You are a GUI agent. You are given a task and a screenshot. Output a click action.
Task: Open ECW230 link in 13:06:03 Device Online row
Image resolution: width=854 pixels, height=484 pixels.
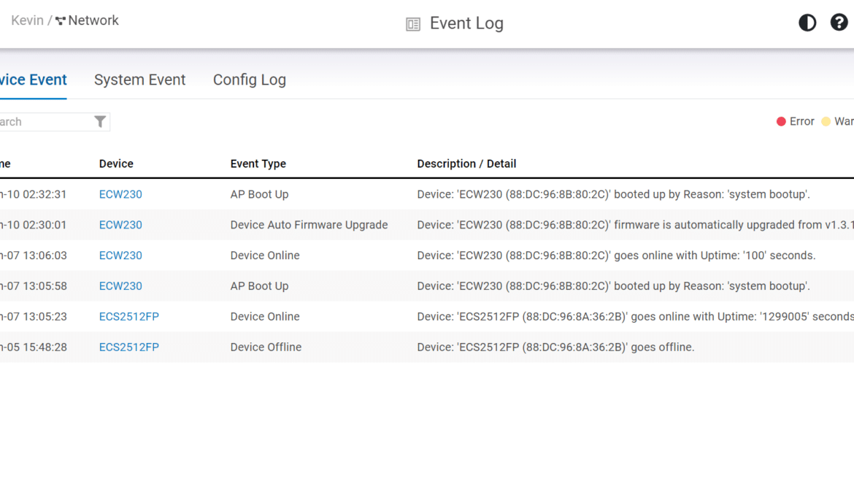(x=120, y=256)
